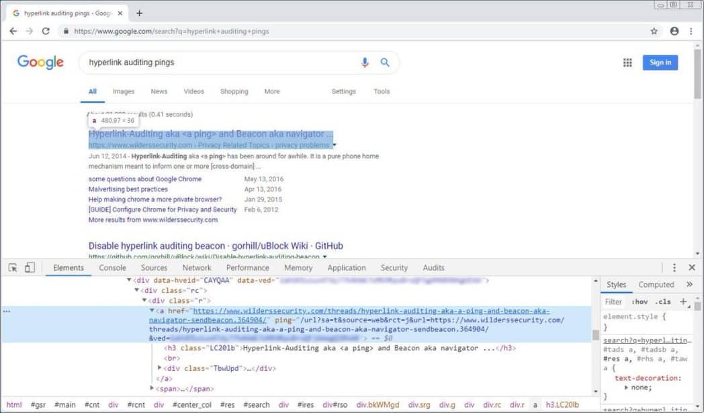Open 'Malvertising best practices' link
Image resolution: width=704 pixels, height=413 pixels.
tap(128, 189)
